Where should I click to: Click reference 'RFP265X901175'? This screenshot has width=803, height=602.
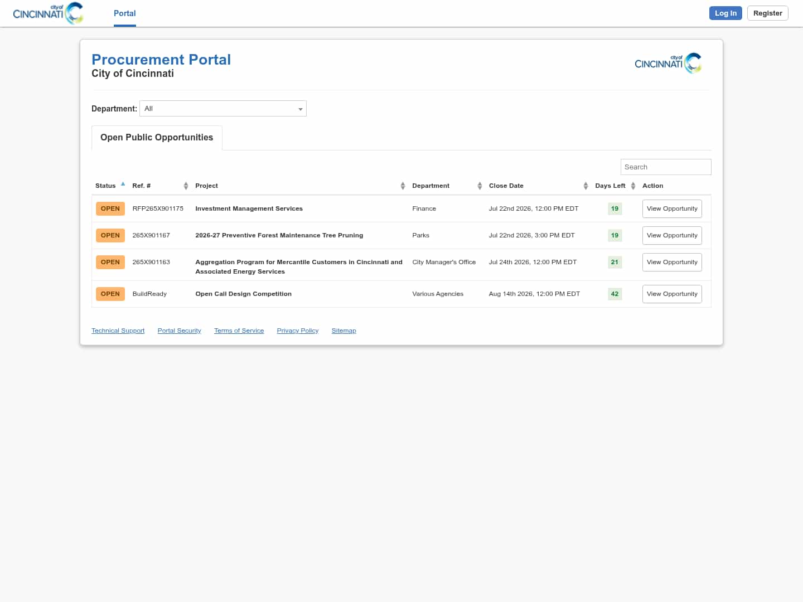(x=158, y=209)
